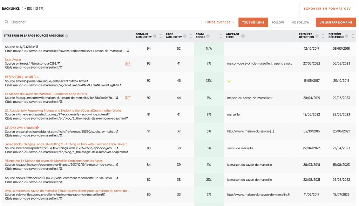359x206 pixels.
Task: Open external link icon for pinterest.fr source
Action: pos(59,63)
